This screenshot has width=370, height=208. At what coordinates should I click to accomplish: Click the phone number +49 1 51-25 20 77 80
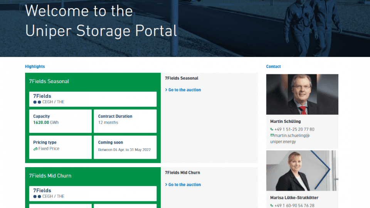point(294,129)
